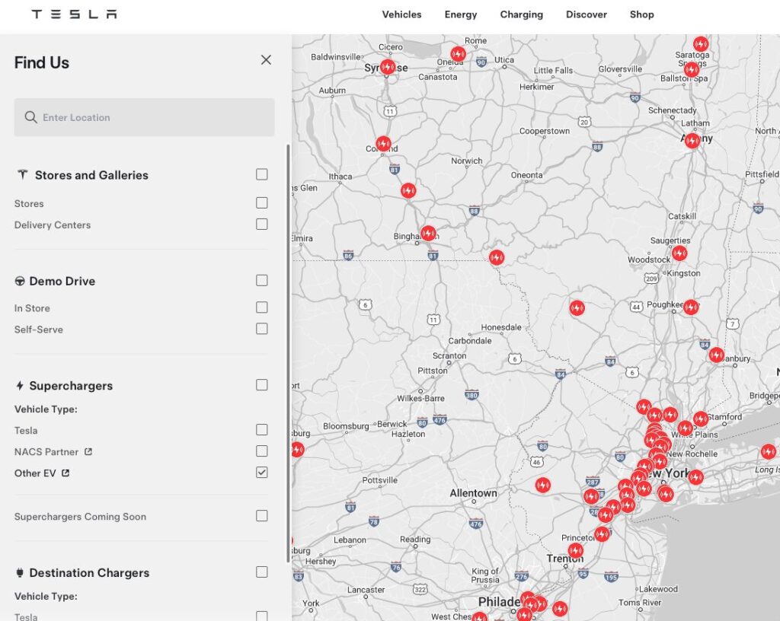This screenshot has height=621, width=780.
Task: Check the Delivery Centers filter
Action: [x=262, y=224]
